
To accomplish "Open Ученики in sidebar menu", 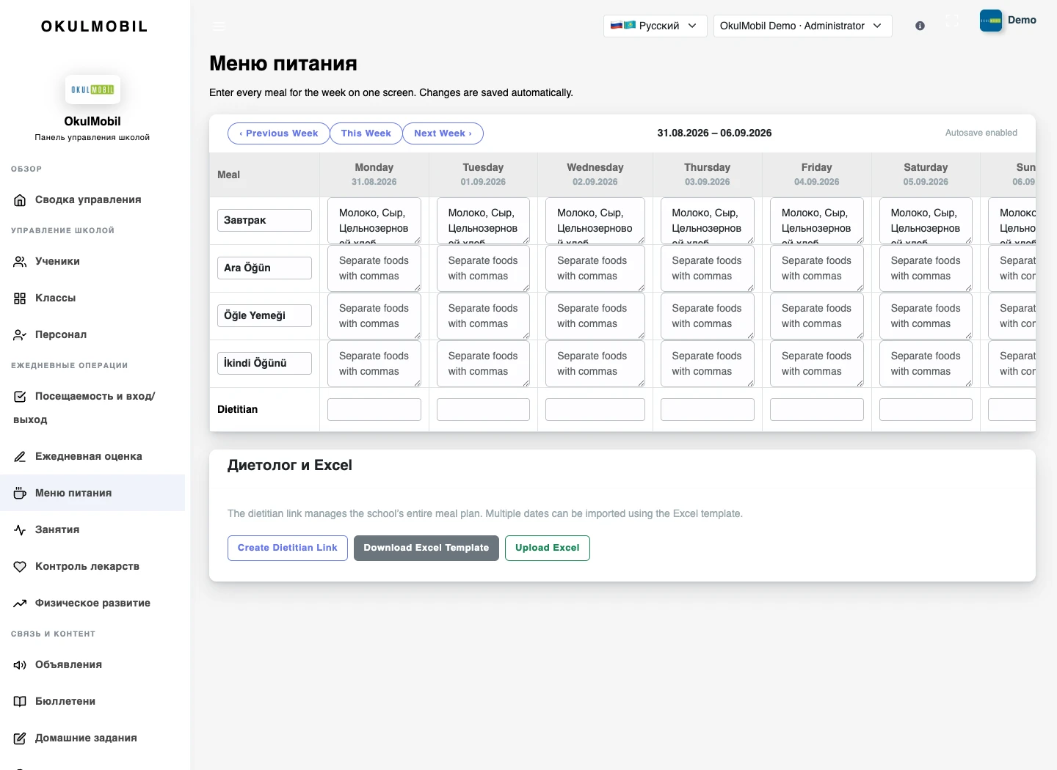I will point(92,262).
